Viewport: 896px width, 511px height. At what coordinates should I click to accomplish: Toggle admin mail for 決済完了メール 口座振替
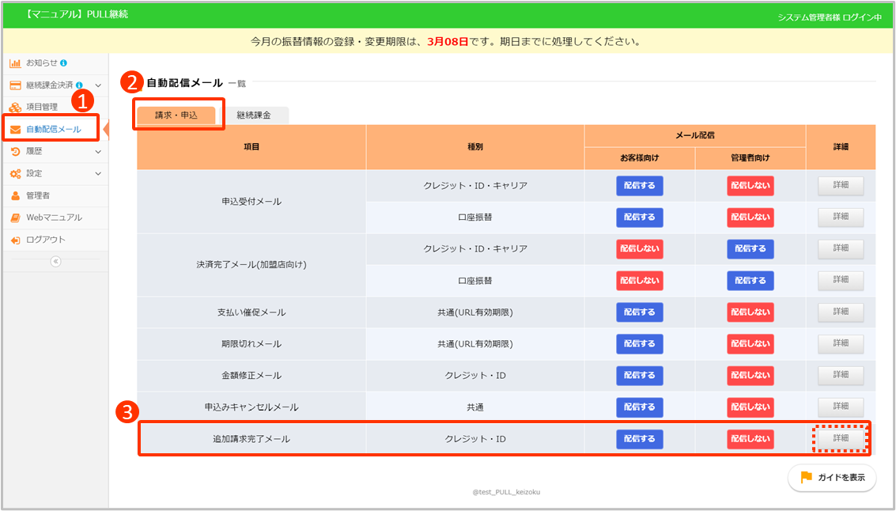pos(750,281)
